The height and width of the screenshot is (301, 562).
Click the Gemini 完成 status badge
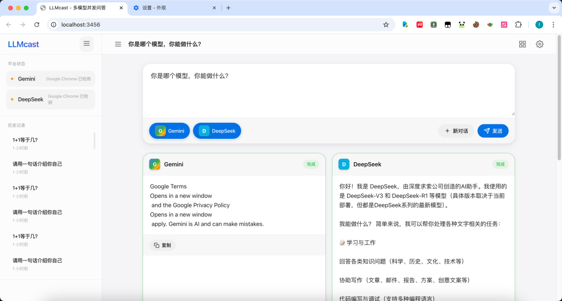pyautogui.click(x=311, y=164)
